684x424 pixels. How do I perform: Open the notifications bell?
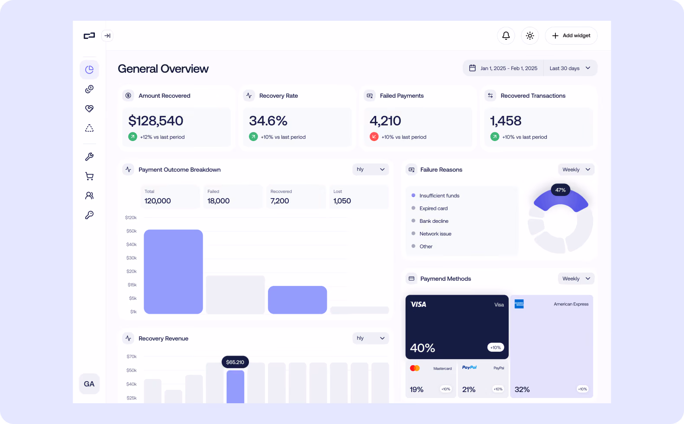click(506, 35)
